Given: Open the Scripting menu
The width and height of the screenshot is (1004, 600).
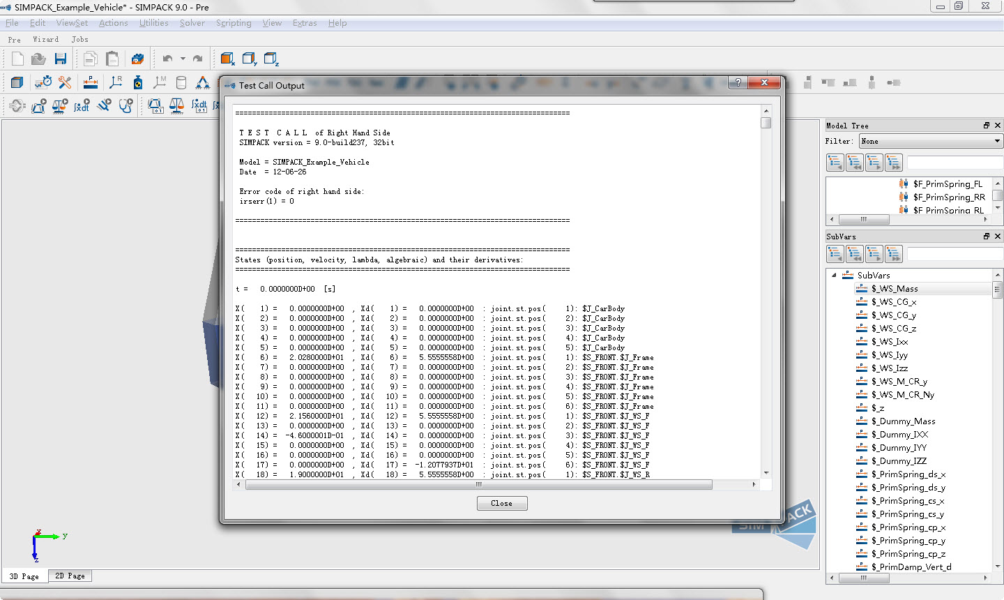Looking at the screenshot, I should pyautogui.click(x=234, y=23).
